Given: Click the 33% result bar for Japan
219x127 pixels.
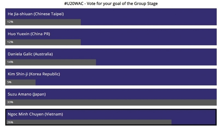Looking at the screenshot, I should click(x=111, y=102).
